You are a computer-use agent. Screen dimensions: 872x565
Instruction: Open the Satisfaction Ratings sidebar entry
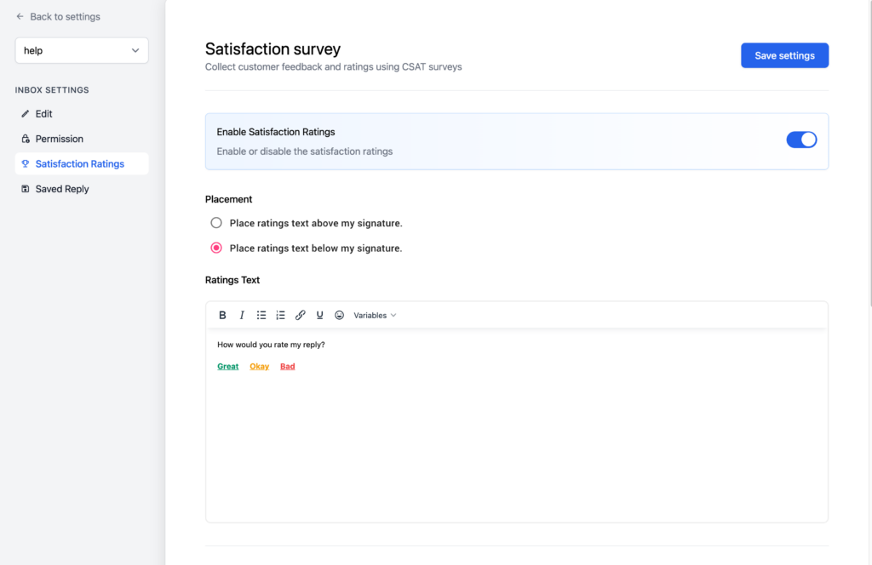point(81,163)
